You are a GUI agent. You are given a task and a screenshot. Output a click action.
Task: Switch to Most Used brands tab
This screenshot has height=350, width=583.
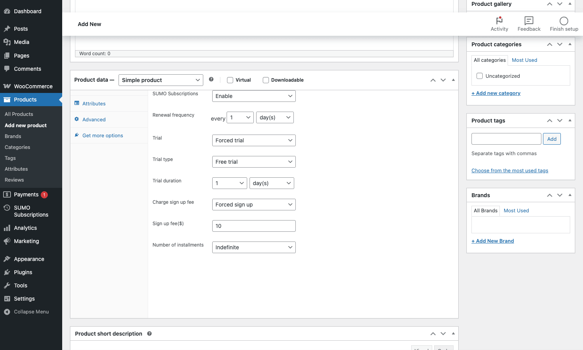pos(516,210)
